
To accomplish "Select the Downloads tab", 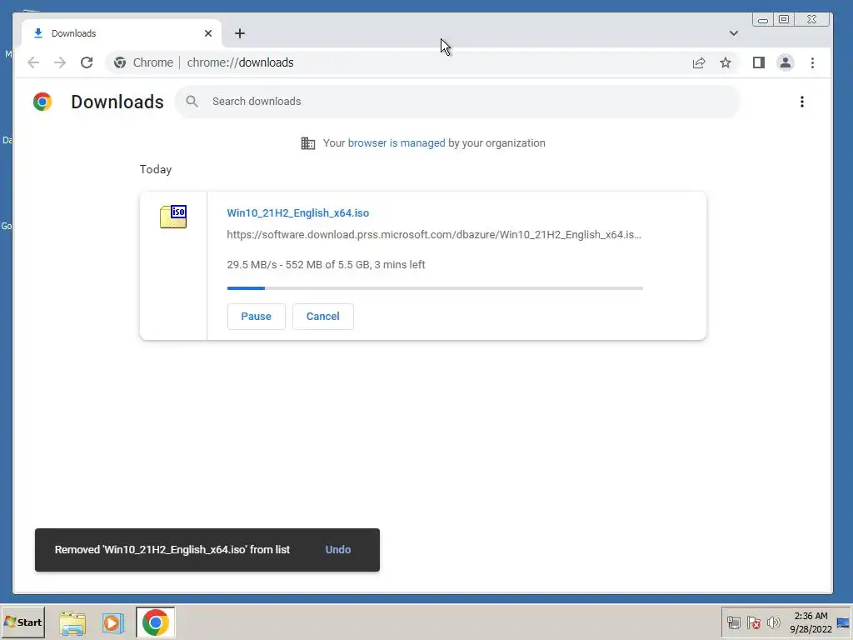I will coord(122,33).
